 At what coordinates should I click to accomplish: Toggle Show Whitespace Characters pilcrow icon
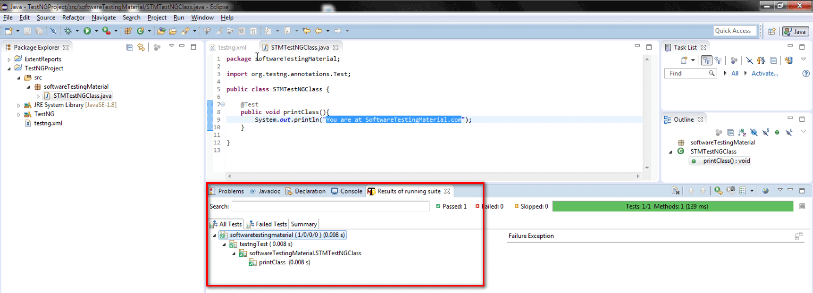(253, 31)
